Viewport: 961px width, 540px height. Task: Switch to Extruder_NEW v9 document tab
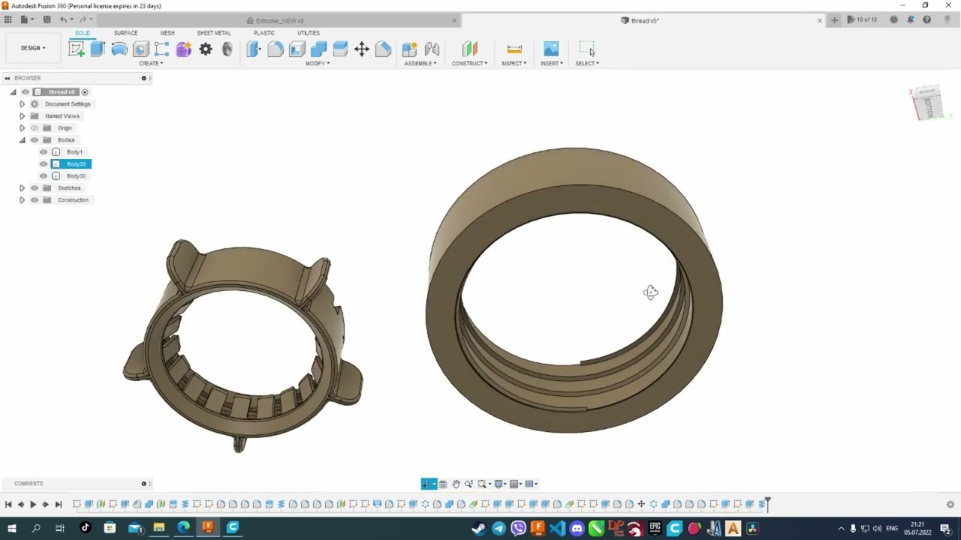[x=279, y=20]
